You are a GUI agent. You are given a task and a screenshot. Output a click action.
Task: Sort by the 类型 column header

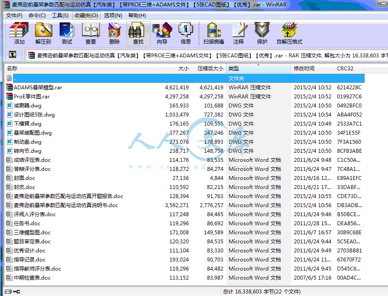point(258,69)
